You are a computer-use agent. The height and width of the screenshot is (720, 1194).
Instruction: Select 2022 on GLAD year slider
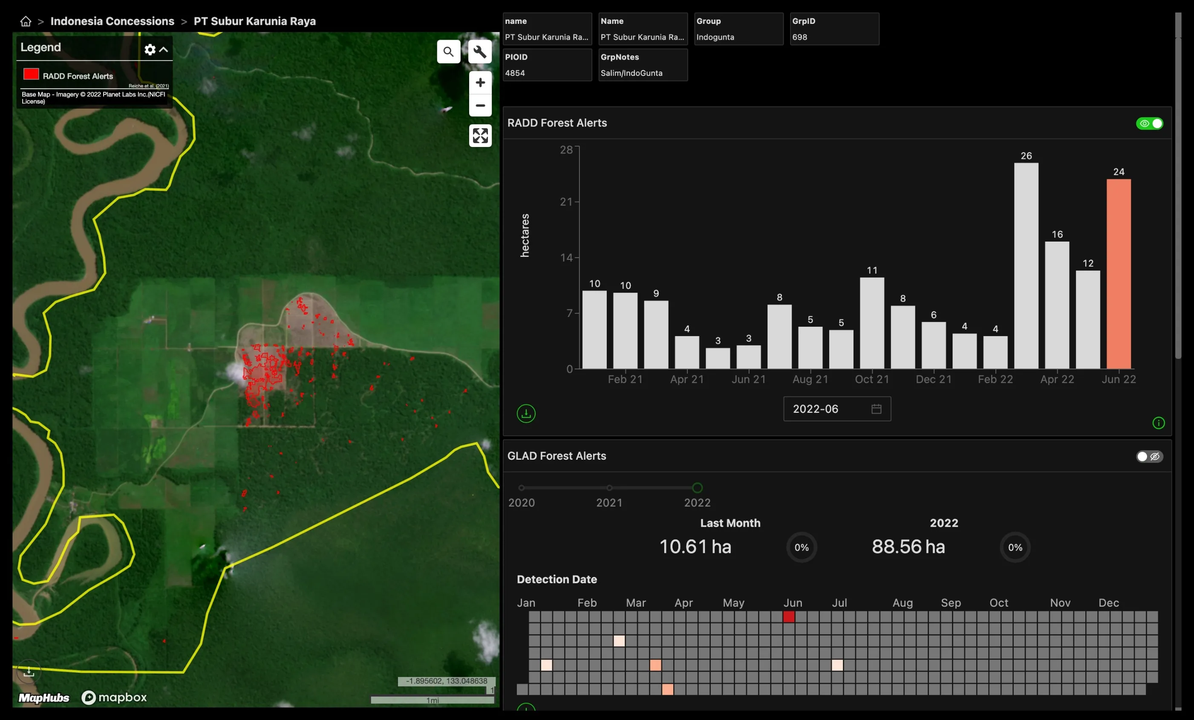[697, 488]
